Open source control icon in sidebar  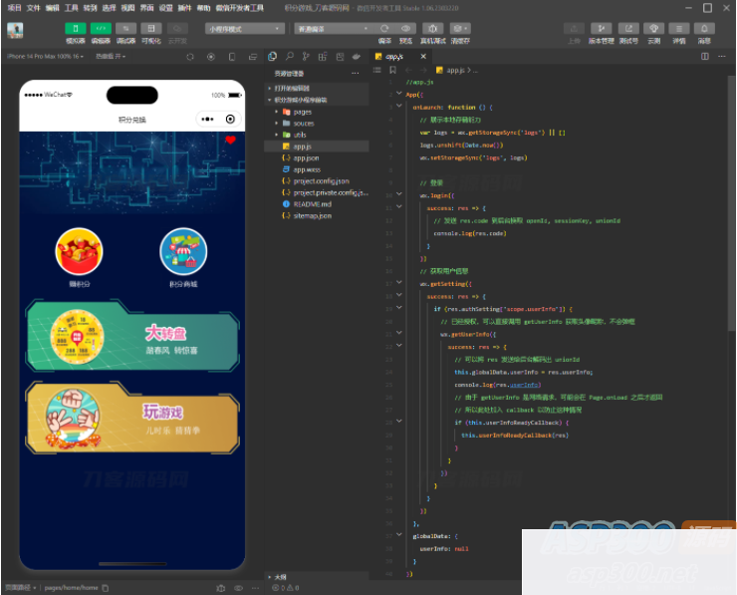pos(306,57)
